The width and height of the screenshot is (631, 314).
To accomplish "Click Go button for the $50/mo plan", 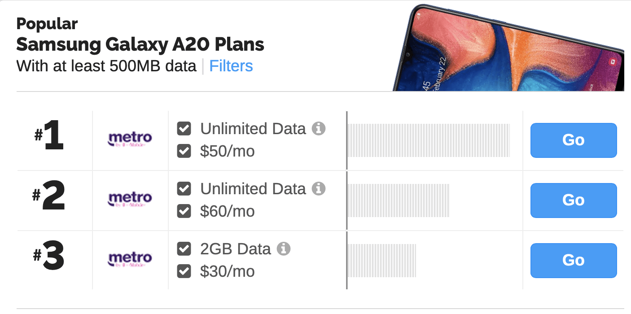I will tap(574, 140).
